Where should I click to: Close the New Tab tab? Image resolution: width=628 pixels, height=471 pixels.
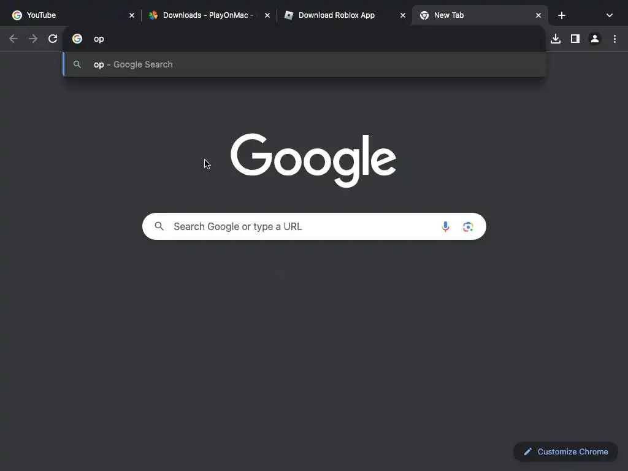coord(538,15)
